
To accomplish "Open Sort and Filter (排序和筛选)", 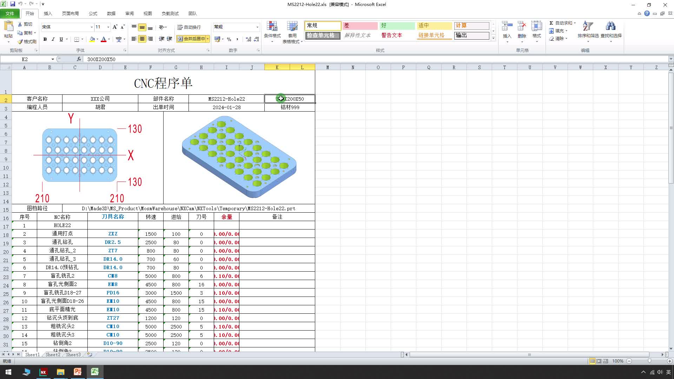I will click(588, 32).
